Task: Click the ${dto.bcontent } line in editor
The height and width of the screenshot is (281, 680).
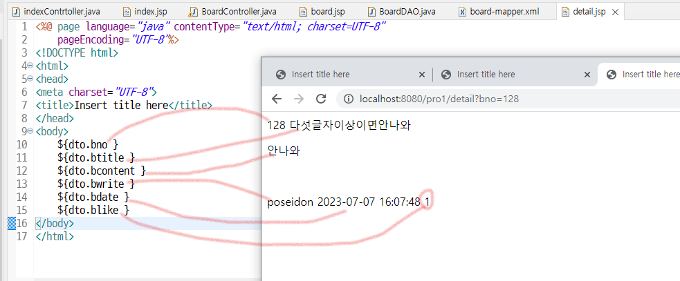Action: pos(102,171)
